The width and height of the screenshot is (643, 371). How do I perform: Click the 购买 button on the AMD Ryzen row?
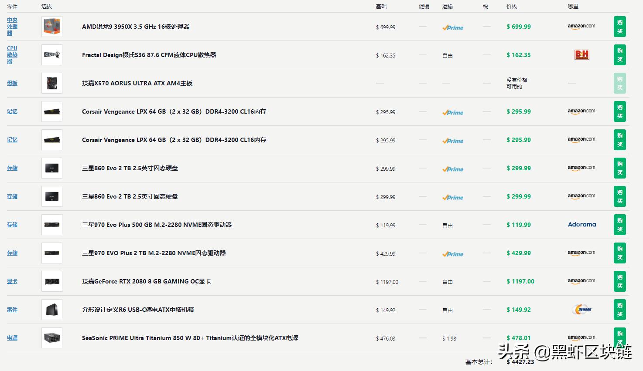click(619, 27)
